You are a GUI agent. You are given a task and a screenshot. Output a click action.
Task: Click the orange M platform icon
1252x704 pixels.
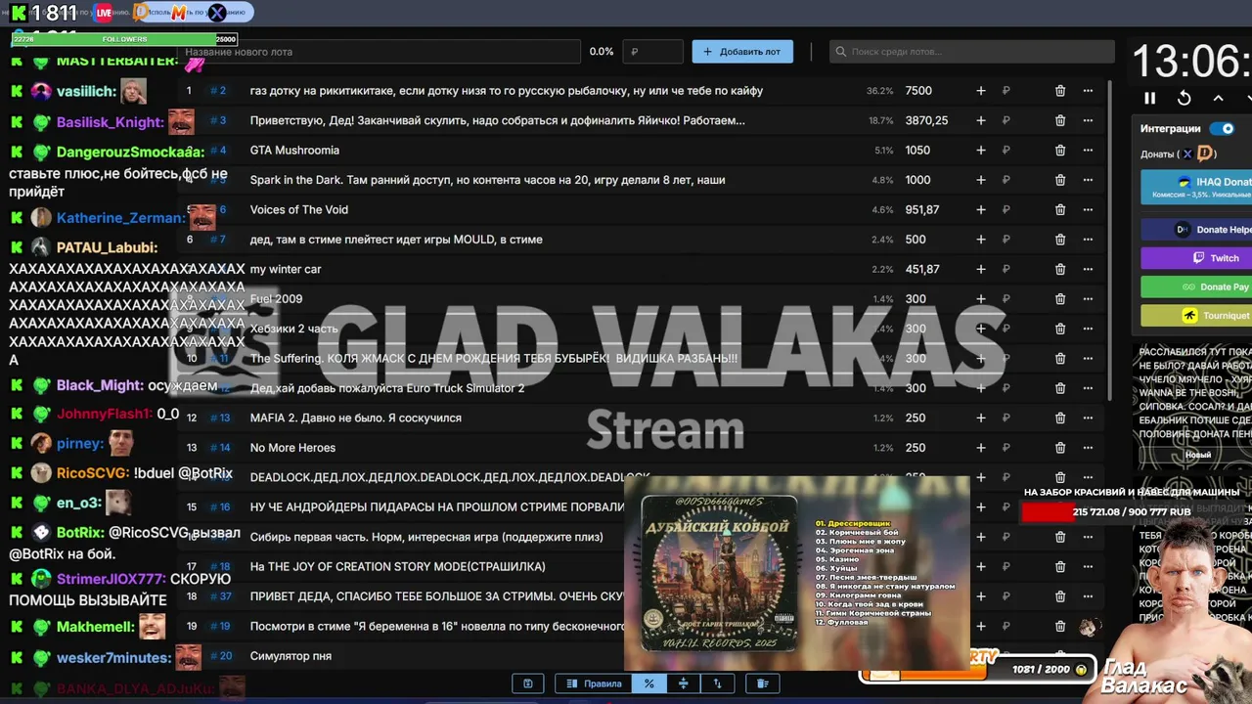click(x=179, y=13)
